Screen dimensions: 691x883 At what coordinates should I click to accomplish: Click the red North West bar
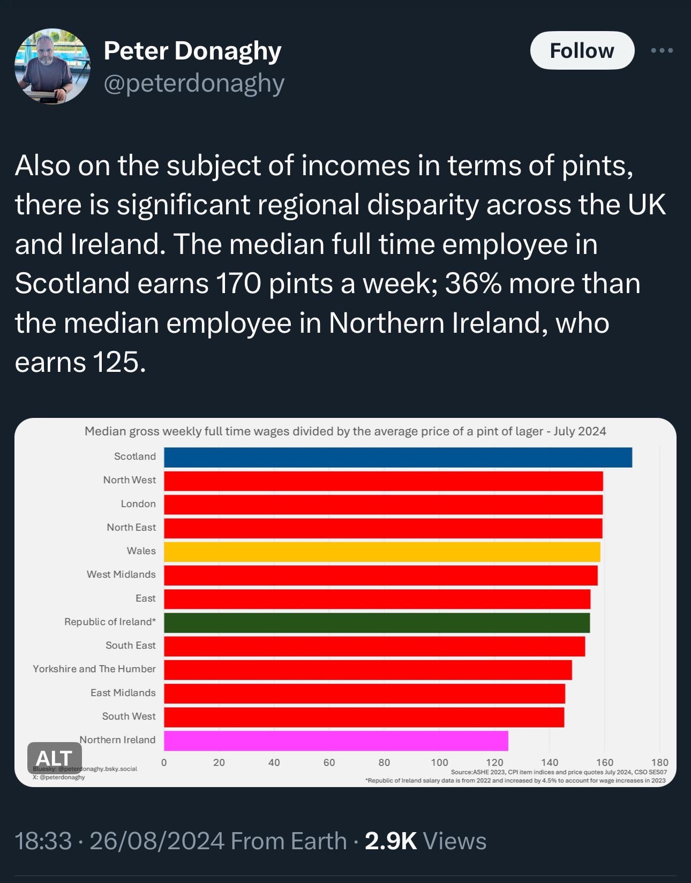point(383,481)
